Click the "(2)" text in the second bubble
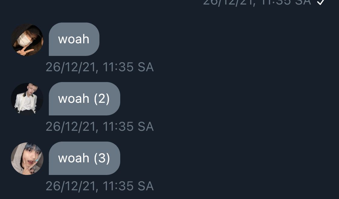This screenshot has width=339, height=199. point(102,99)
